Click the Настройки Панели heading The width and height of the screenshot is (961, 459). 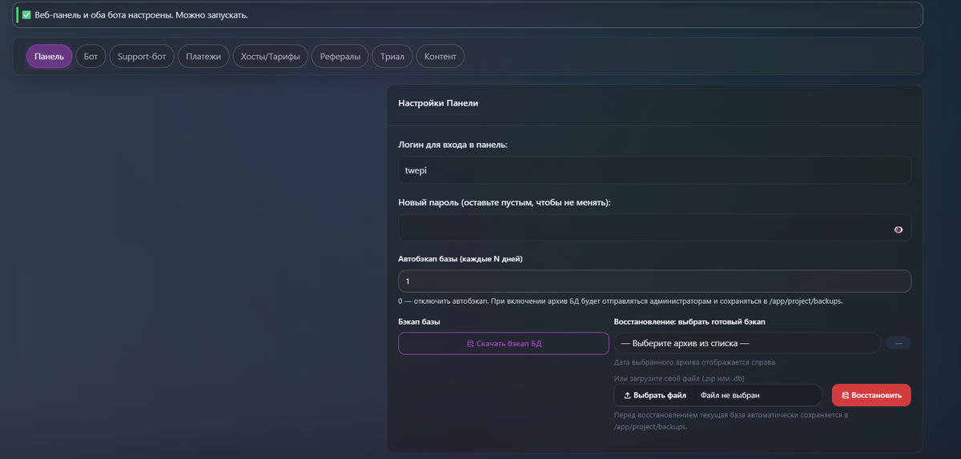438,103
